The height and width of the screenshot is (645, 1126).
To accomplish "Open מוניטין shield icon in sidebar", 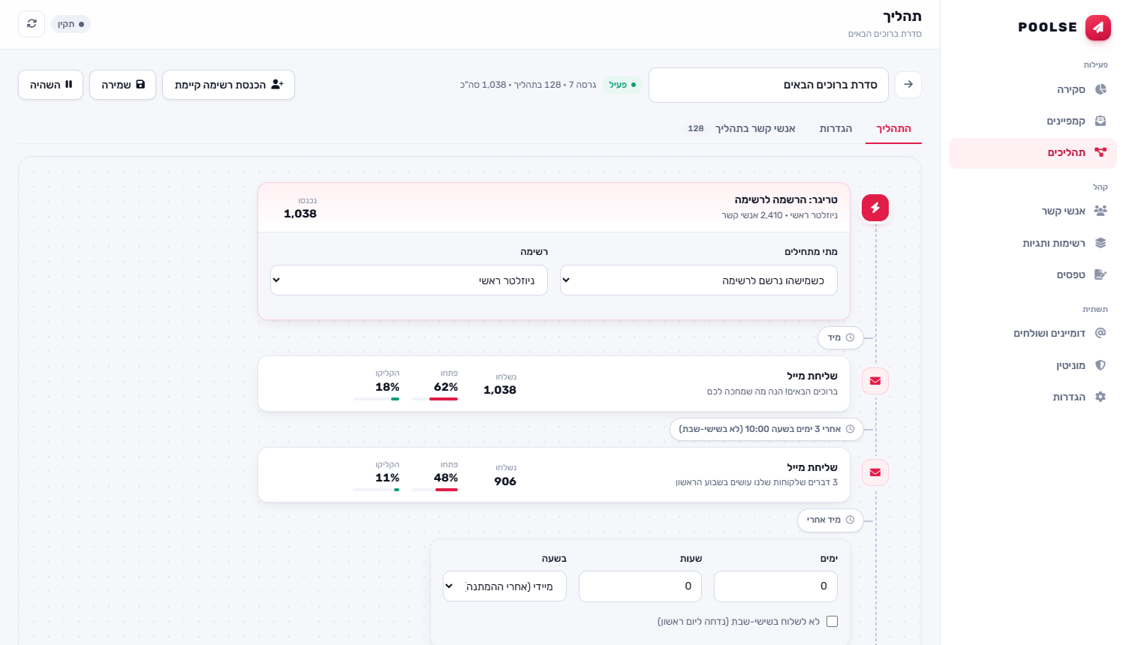I will point(1100,365).
